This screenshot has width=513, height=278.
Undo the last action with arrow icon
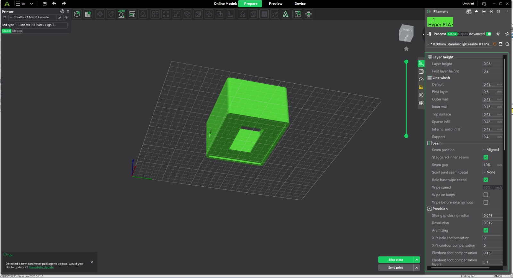coord(54,4)
